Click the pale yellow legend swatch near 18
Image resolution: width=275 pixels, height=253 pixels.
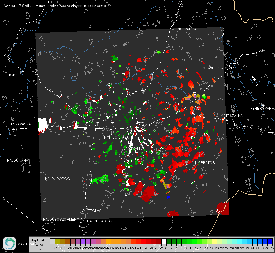[x=215, y=241]
